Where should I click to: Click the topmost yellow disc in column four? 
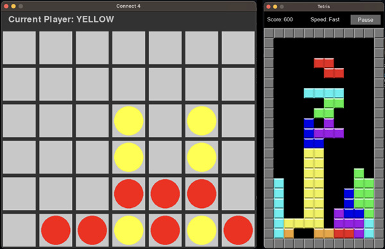pyautogui.click(x=129, y=121)
